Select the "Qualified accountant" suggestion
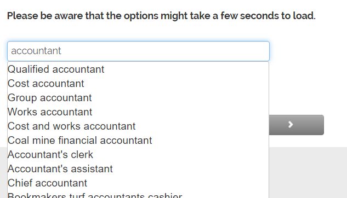 click(138, 69)
